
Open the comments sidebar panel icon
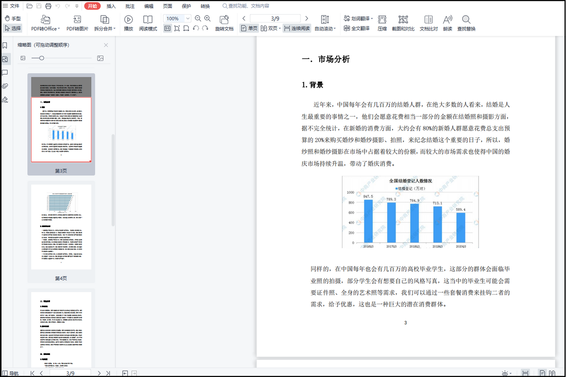pos(5,73)
